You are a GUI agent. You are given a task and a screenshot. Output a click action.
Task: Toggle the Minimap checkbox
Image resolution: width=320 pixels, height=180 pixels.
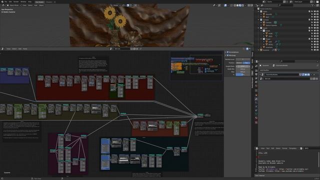(x=227, y=55)
